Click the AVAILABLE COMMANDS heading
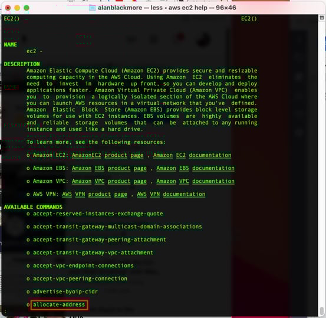This screenshot has height=318, width=326. pos(33,207)
